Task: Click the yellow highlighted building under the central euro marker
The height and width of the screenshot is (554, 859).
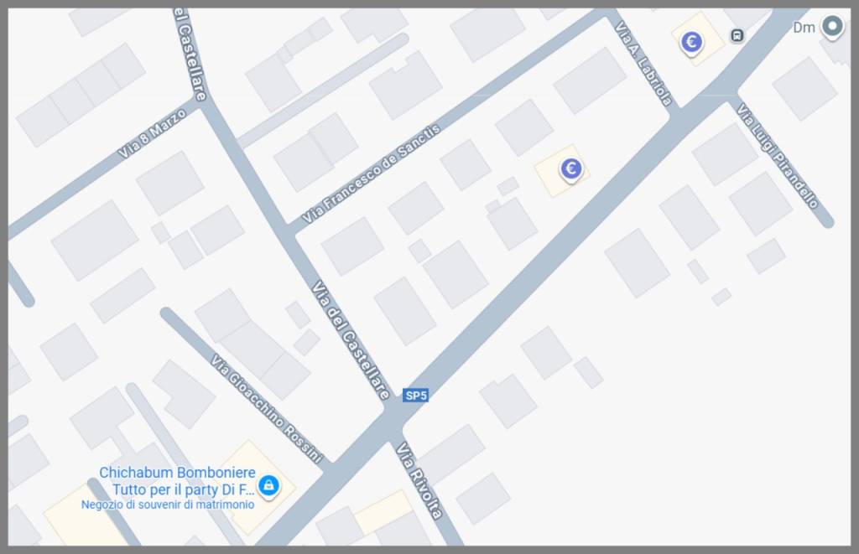Action: pyautogui.click(x=562, y=171)
